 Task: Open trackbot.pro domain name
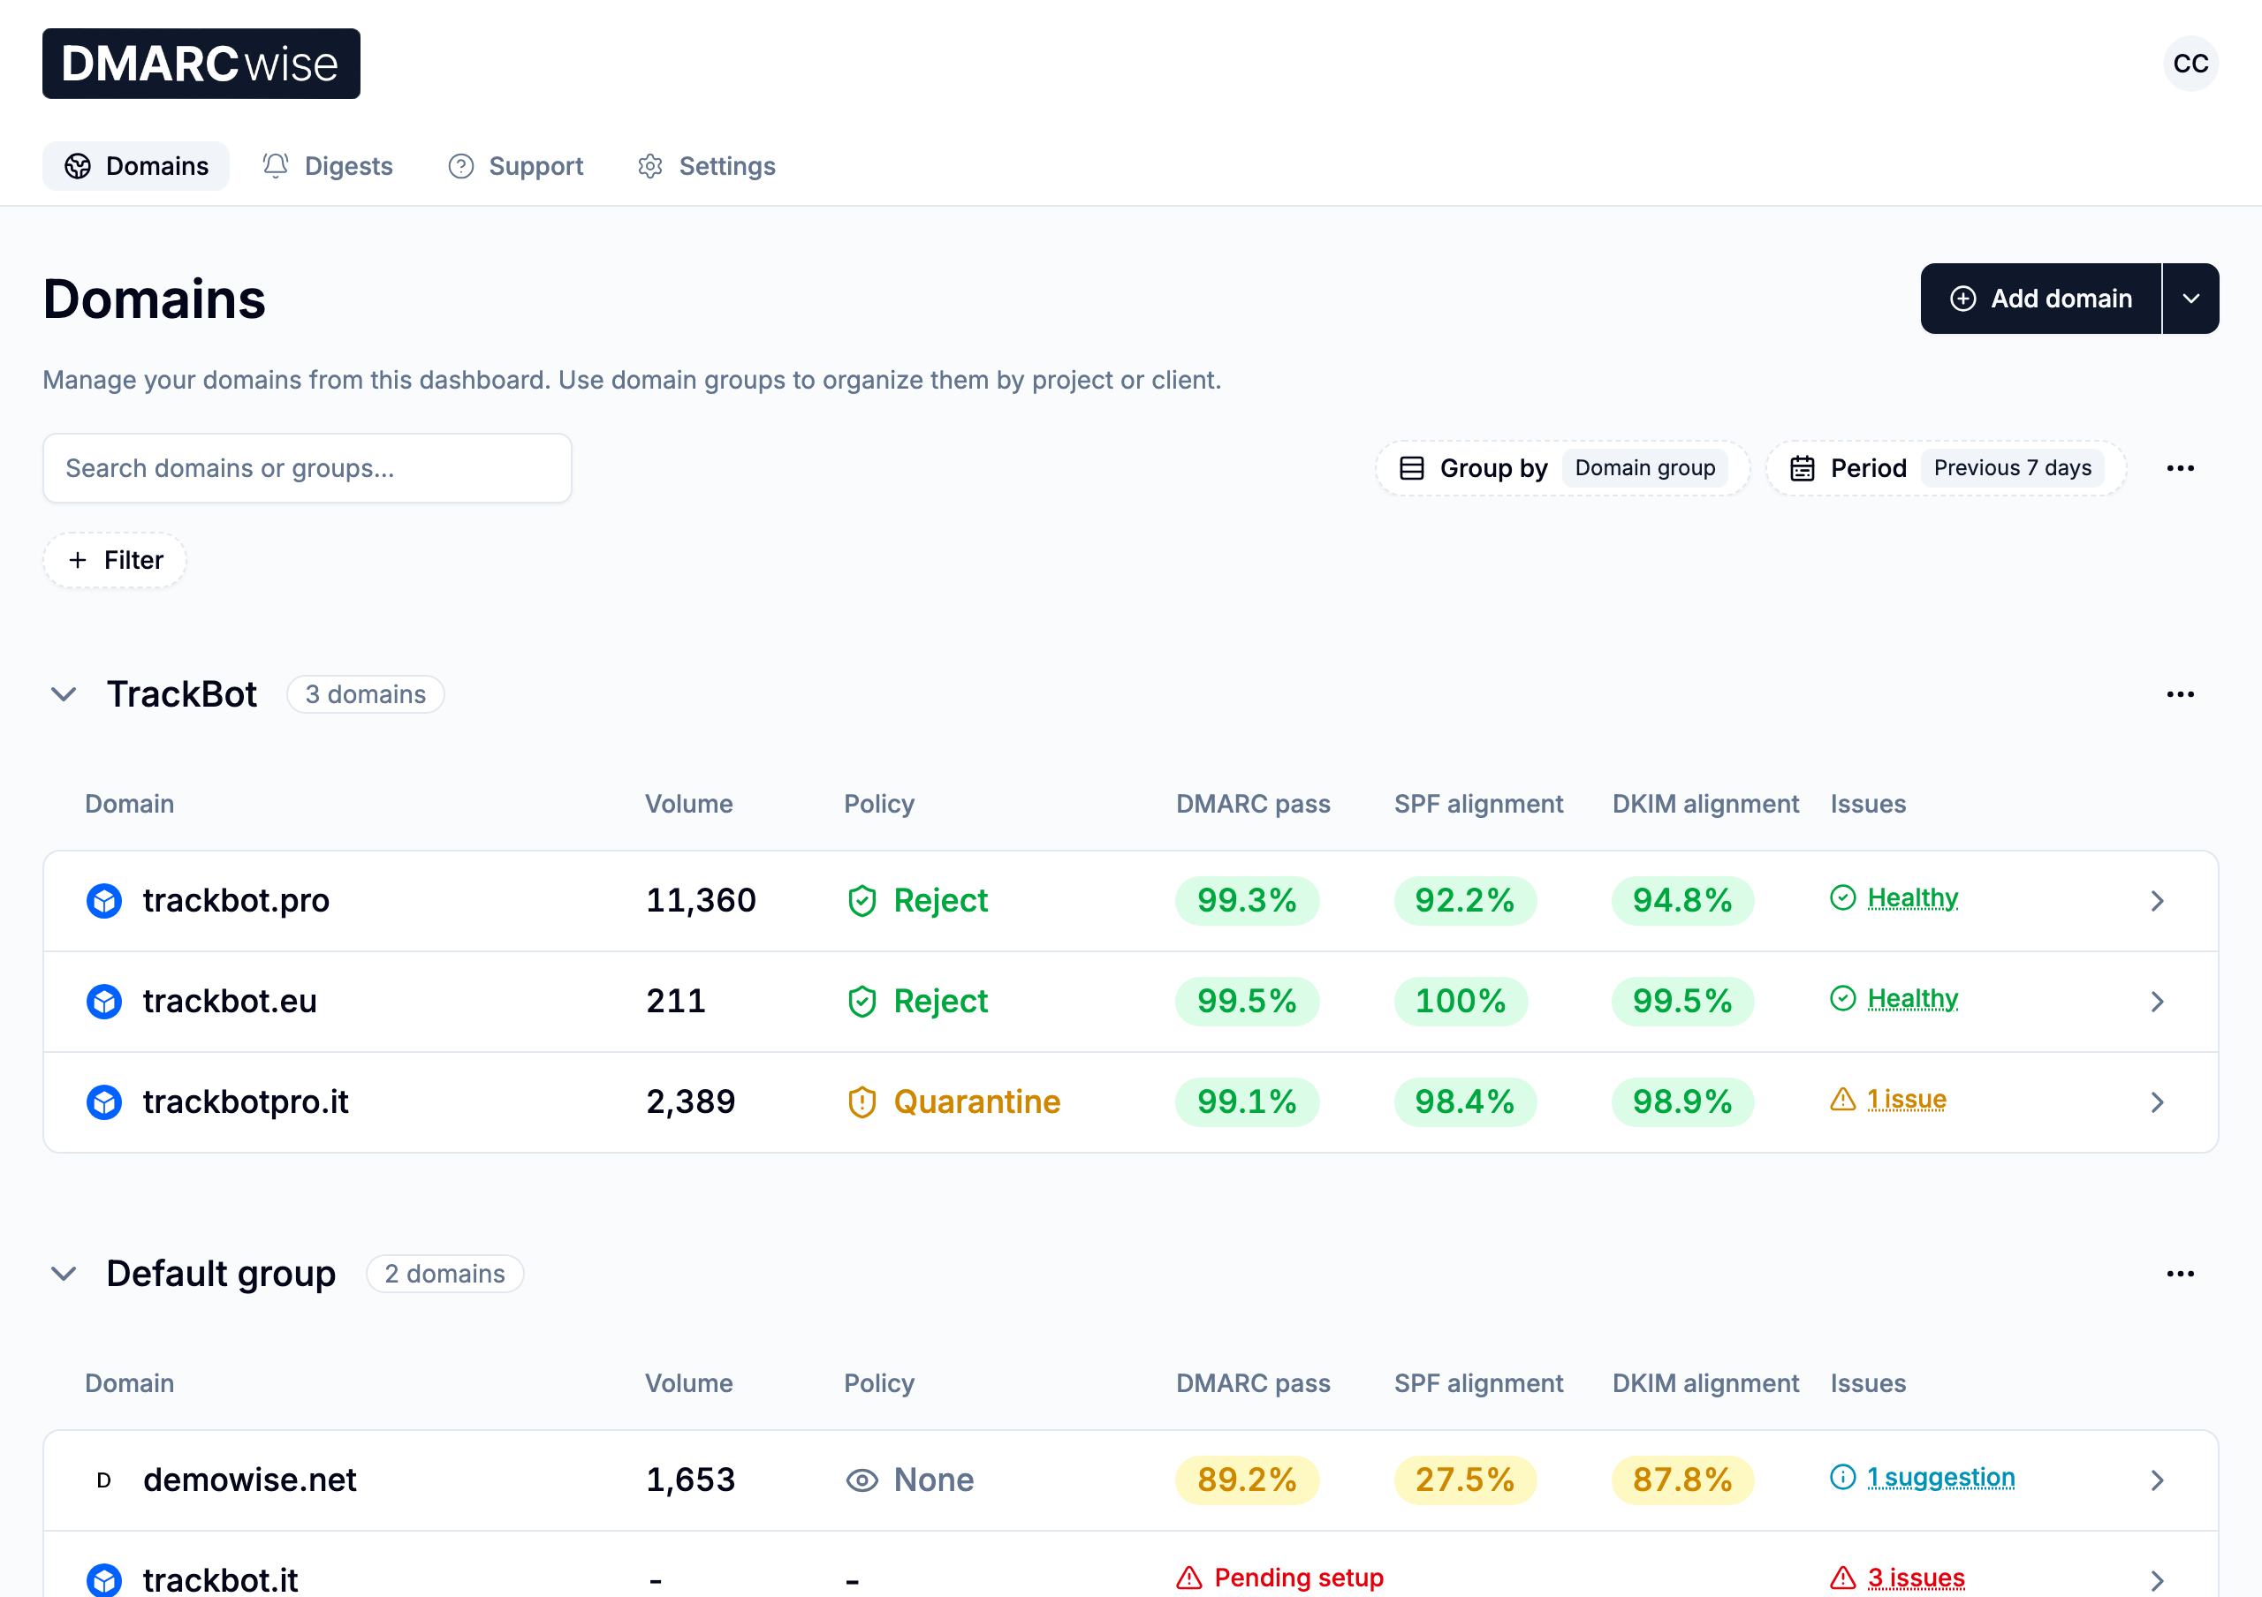pos(237,901)
